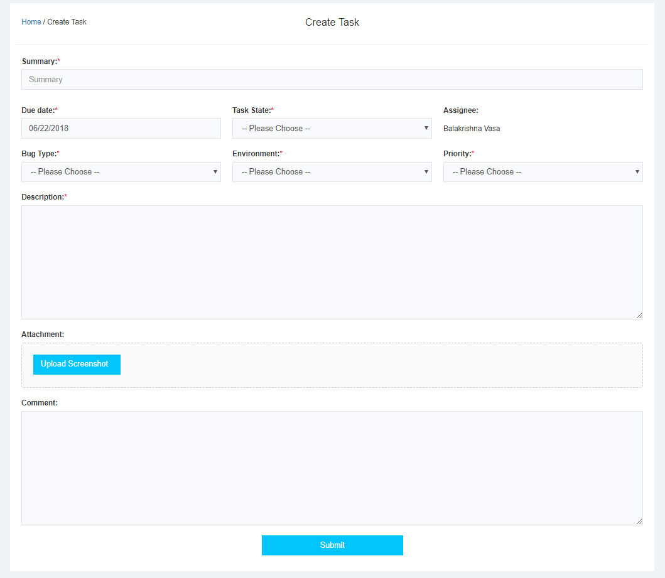Click the Due date field showing 06/22/2018
This screenshot has width=665, height=578.
[x=121, y=129]
